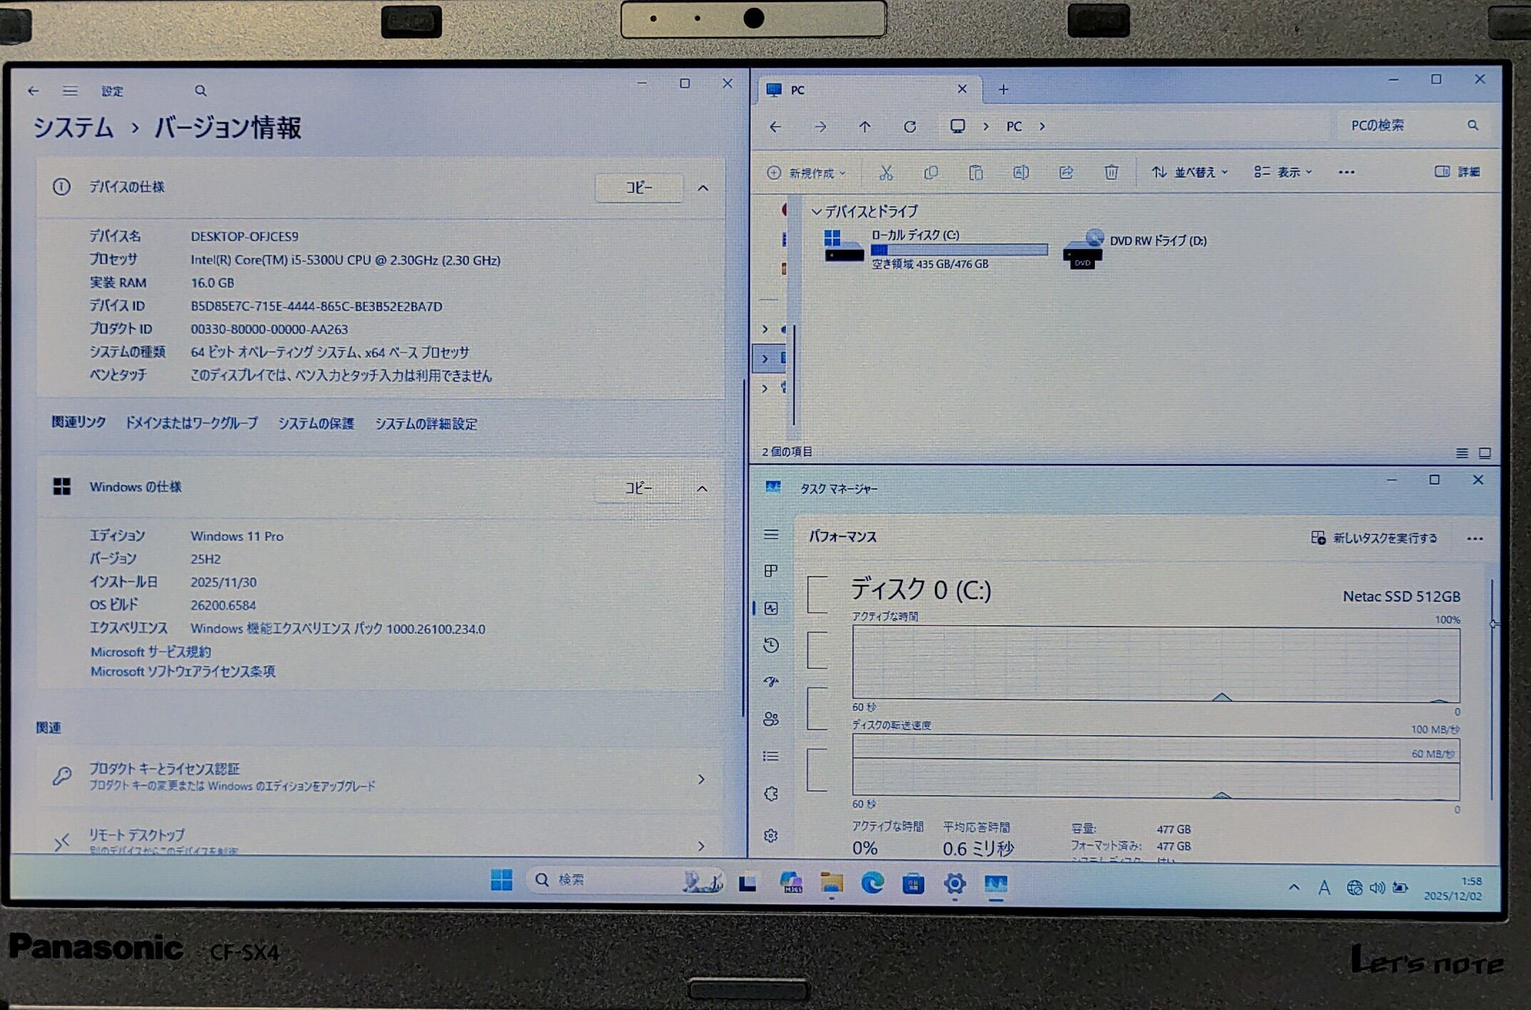Screen dimensions: 1531x1010
Task: Open Task Manager startup apps icon
Action: point(771,682)
